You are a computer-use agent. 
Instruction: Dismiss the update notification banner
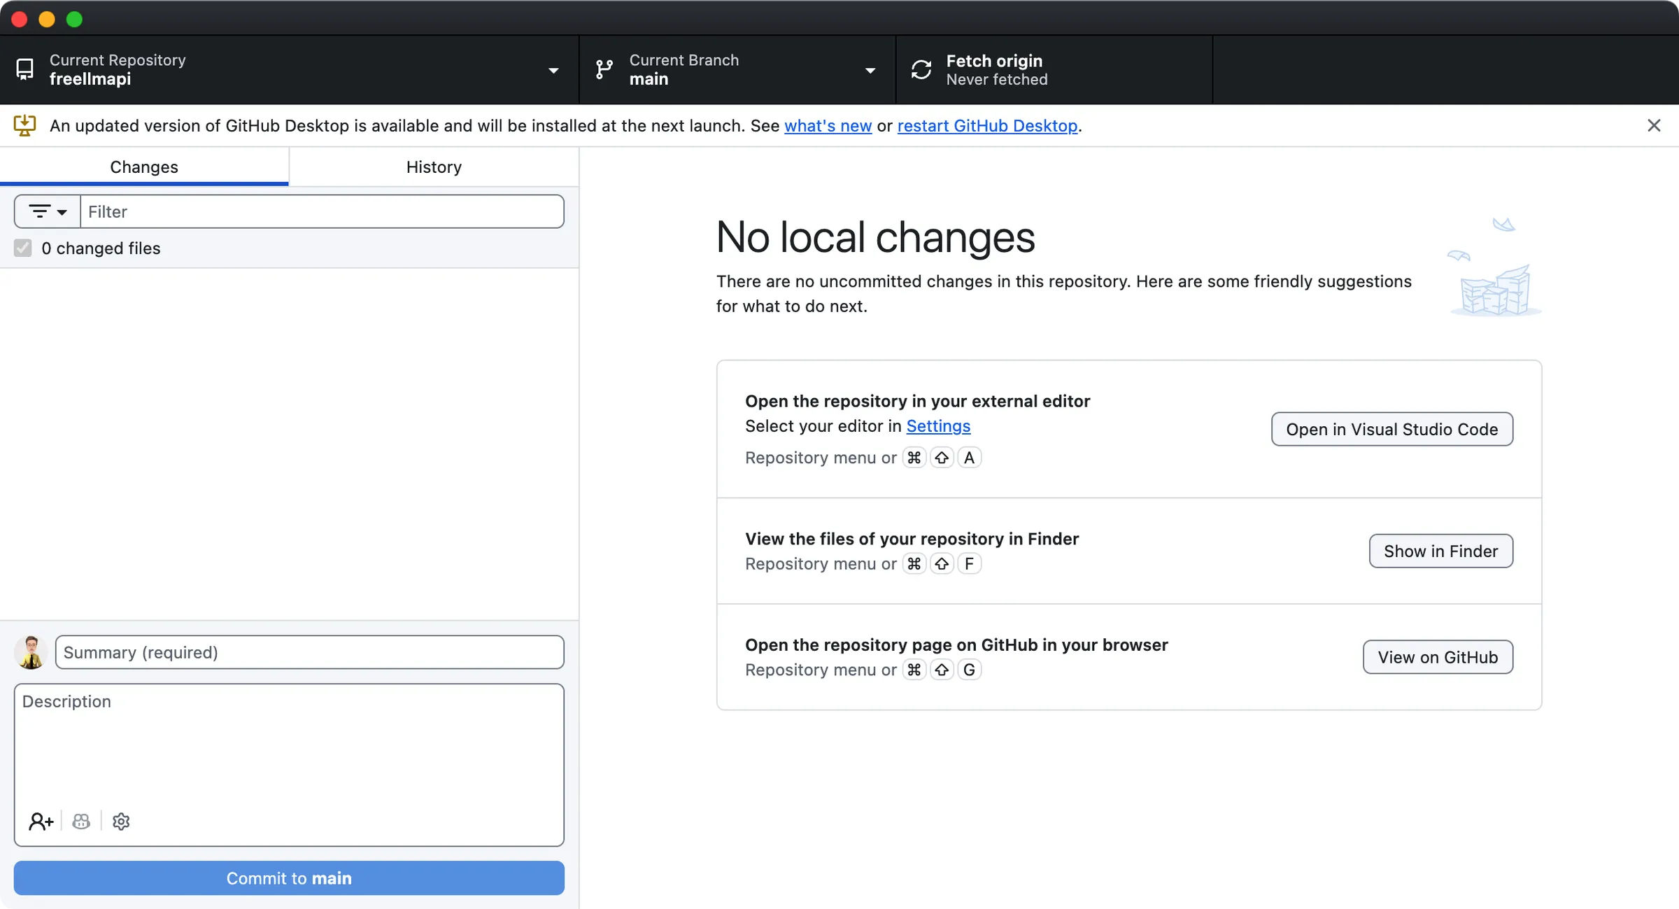[1654, 125]
